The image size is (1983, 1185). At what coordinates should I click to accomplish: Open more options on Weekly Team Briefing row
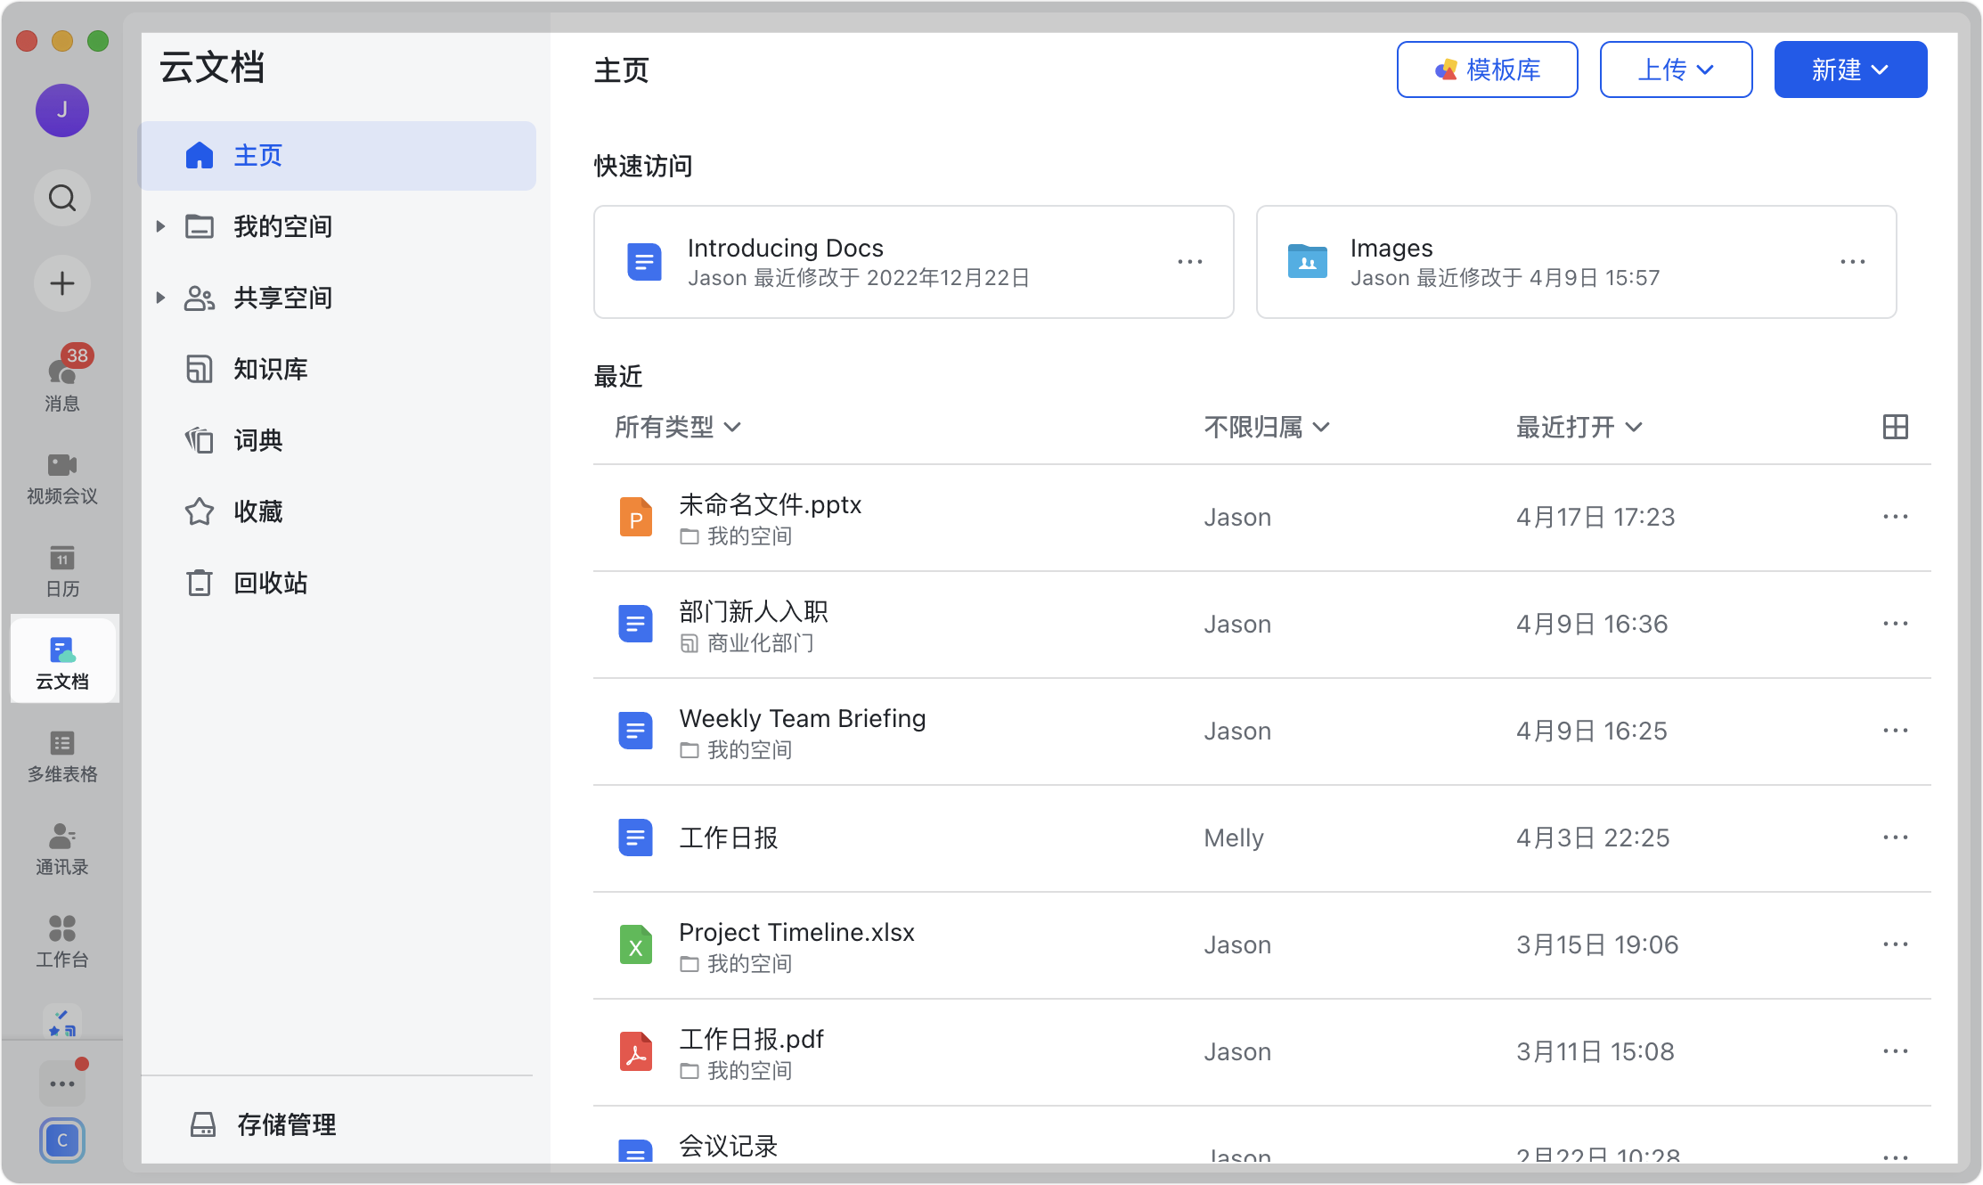1895,731
